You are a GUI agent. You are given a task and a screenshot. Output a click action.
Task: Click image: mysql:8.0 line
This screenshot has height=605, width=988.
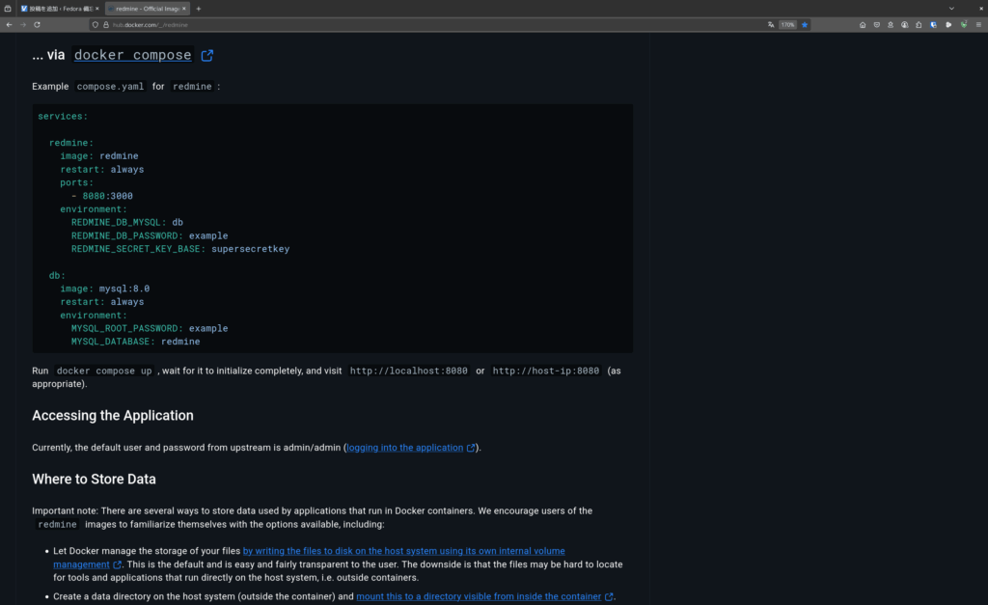point(104,289)
